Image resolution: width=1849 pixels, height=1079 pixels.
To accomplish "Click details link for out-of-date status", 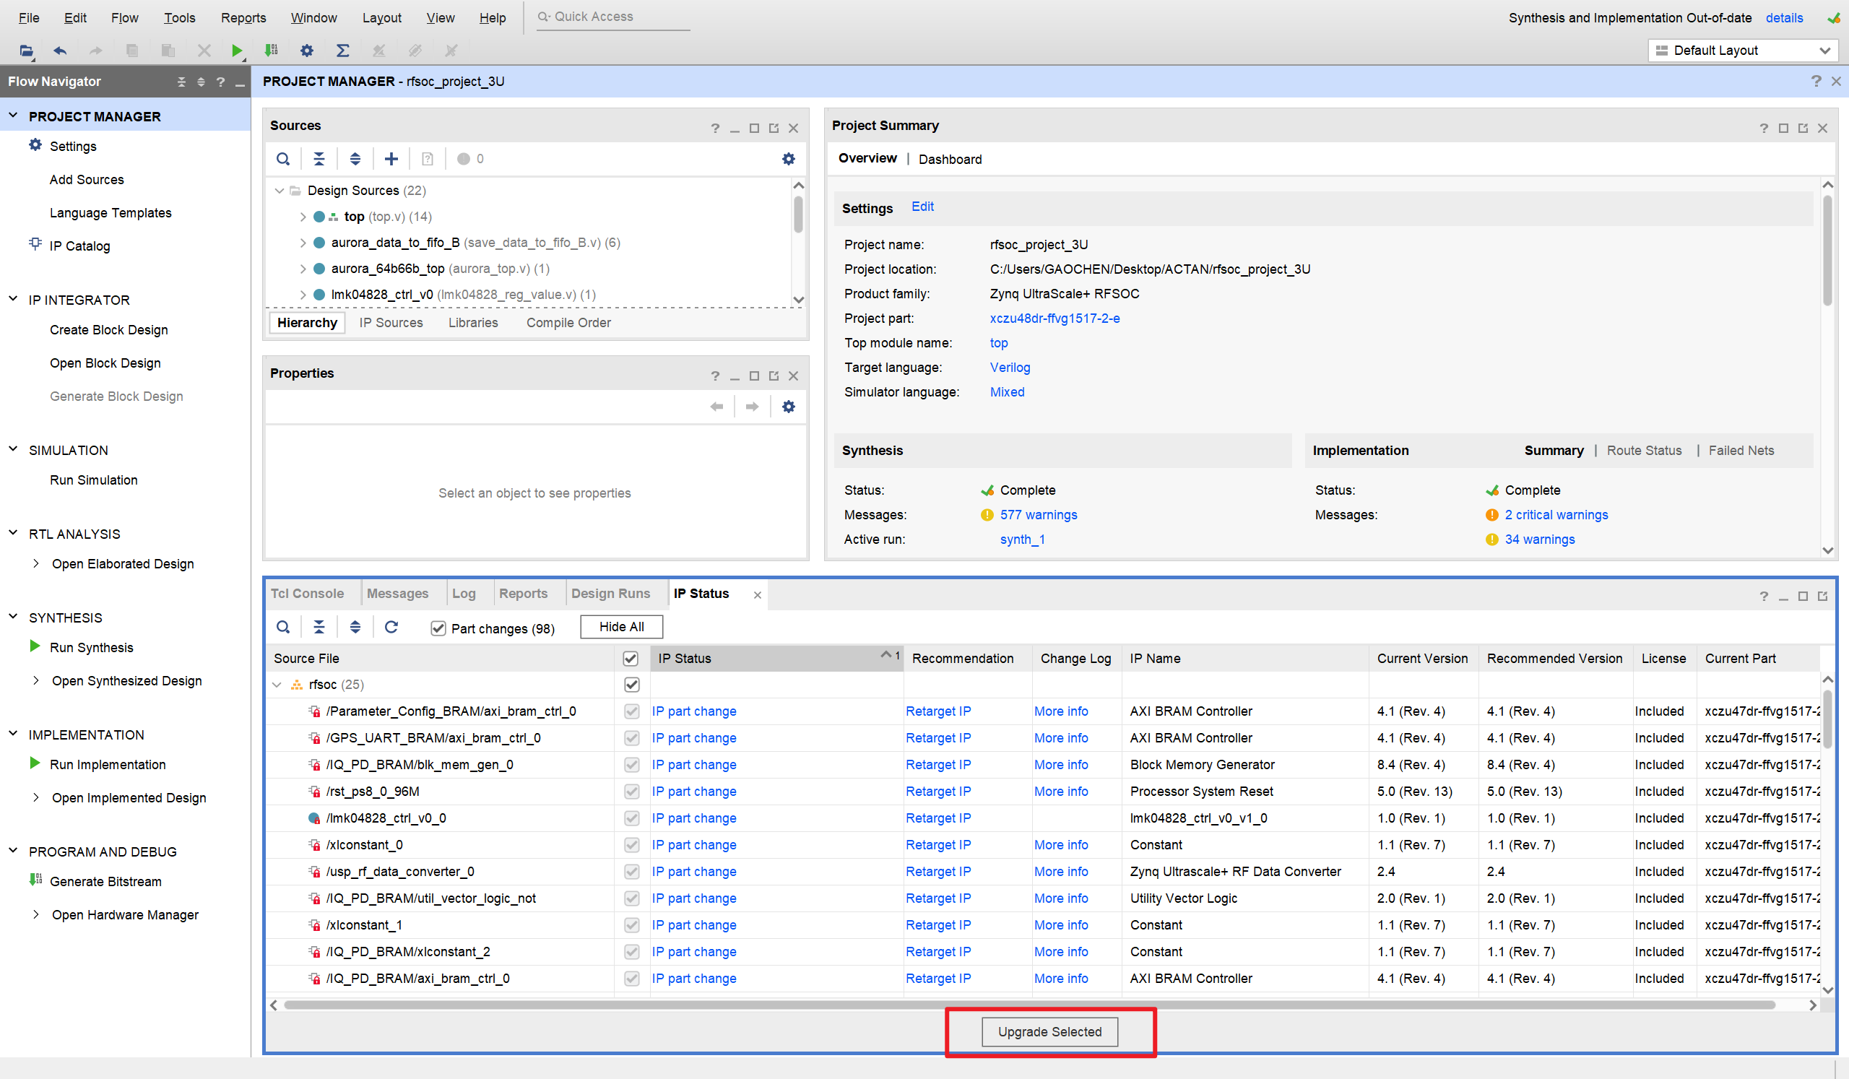I will point(1784,17).
